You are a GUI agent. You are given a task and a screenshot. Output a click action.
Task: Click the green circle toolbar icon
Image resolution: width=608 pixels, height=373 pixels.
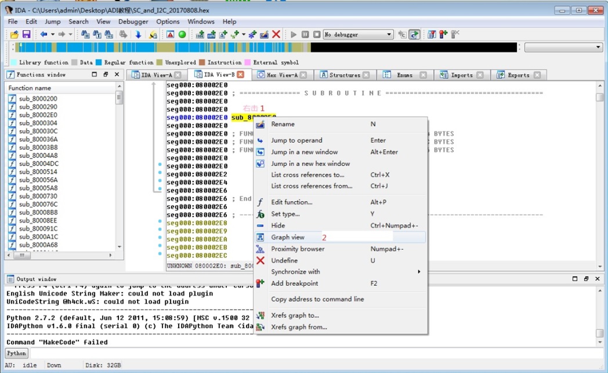click(182, 34)
